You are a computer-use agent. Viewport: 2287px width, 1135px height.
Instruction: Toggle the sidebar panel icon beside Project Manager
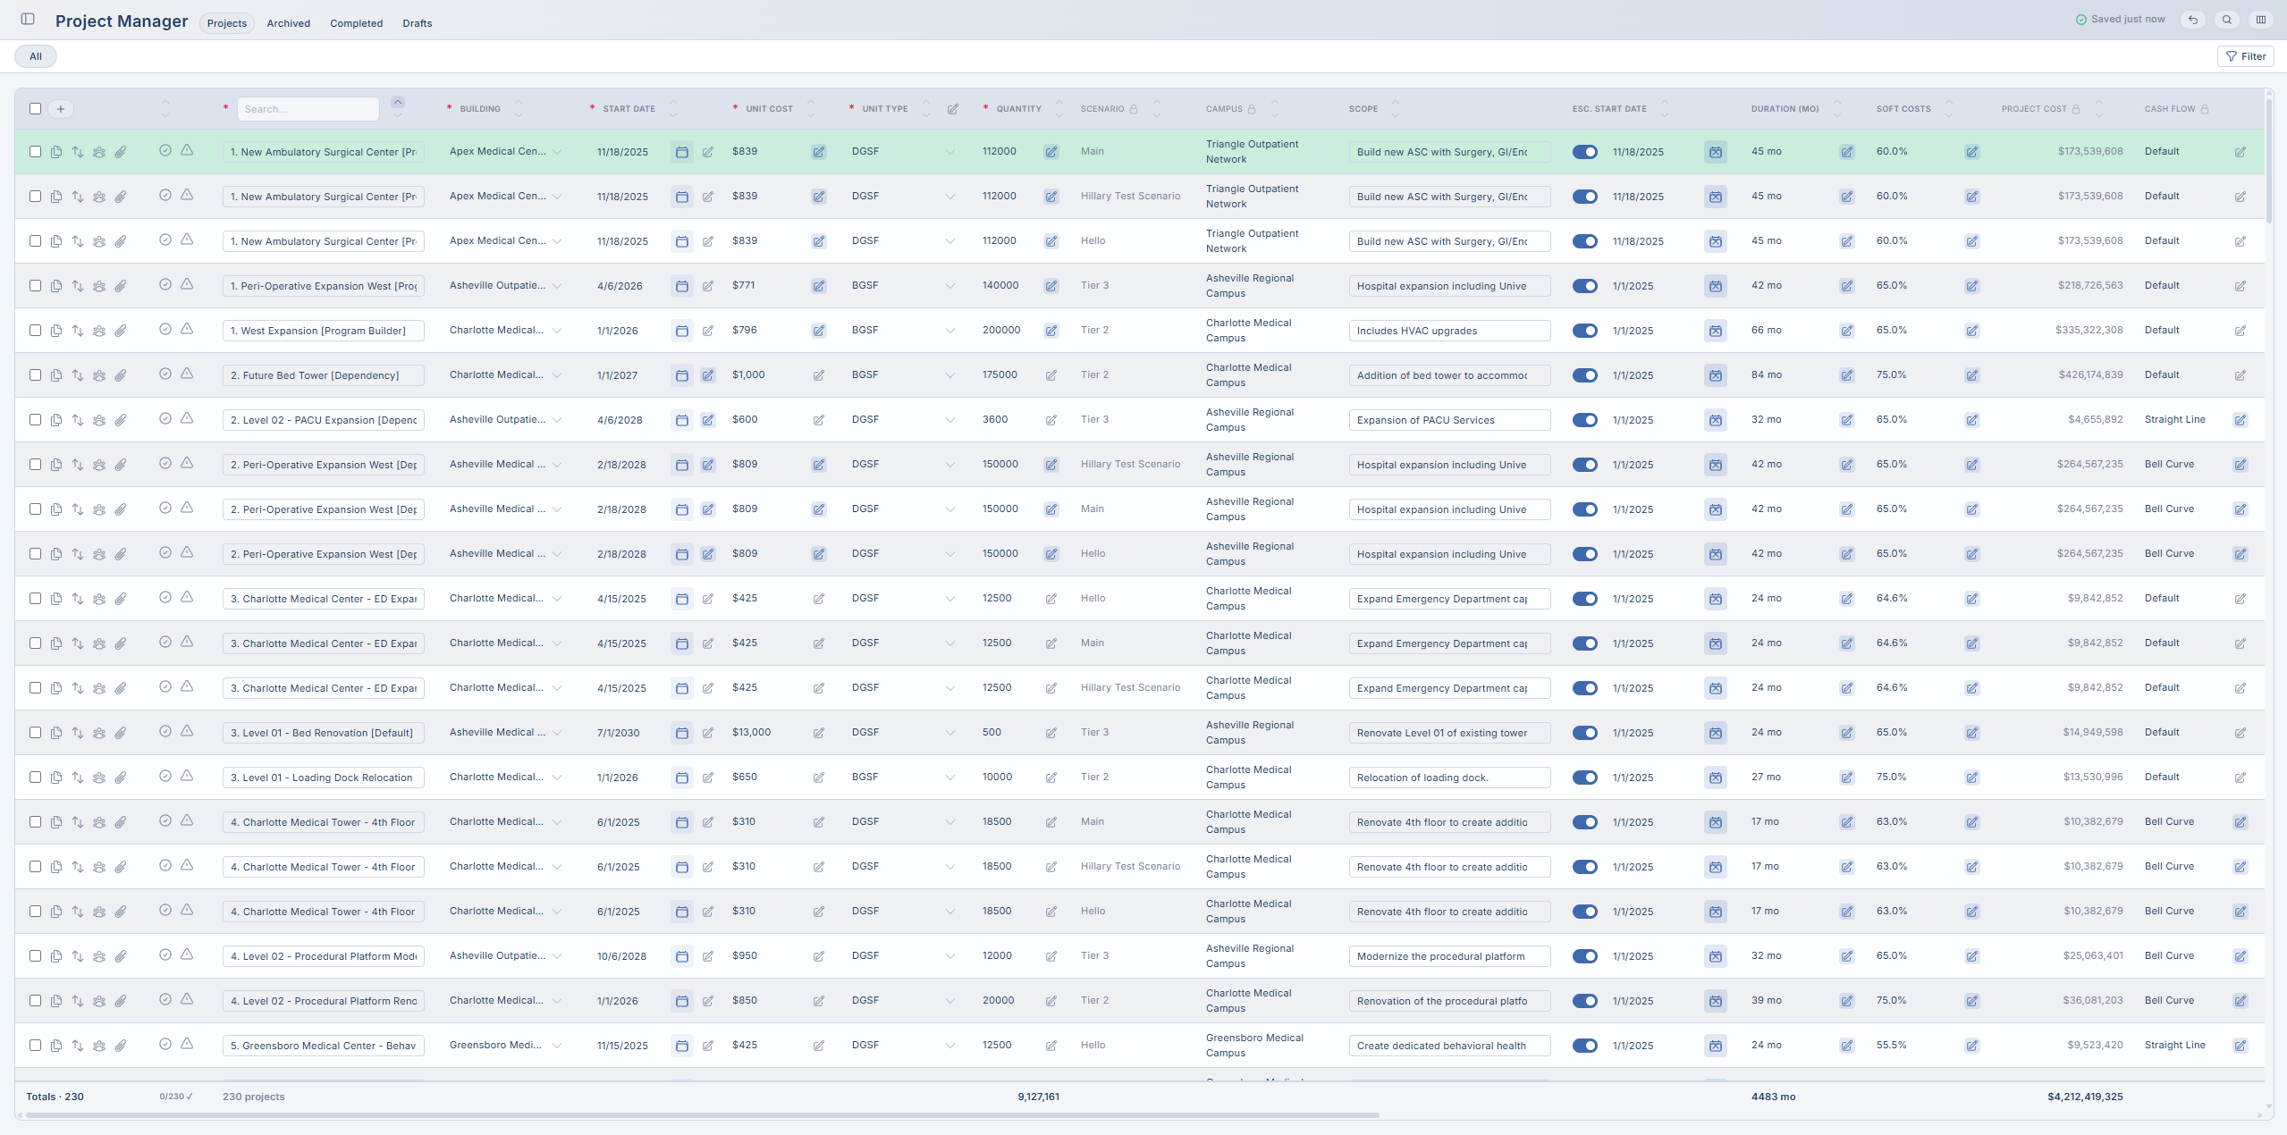coord(28,19)
